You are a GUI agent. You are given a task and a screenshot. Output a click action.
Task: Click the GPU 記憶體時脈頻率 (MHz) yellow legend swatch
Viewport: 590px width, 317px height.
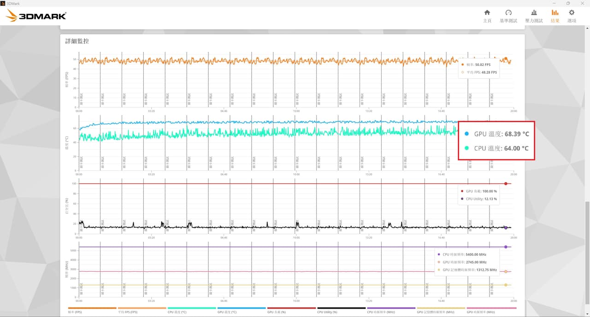[441, 308]
